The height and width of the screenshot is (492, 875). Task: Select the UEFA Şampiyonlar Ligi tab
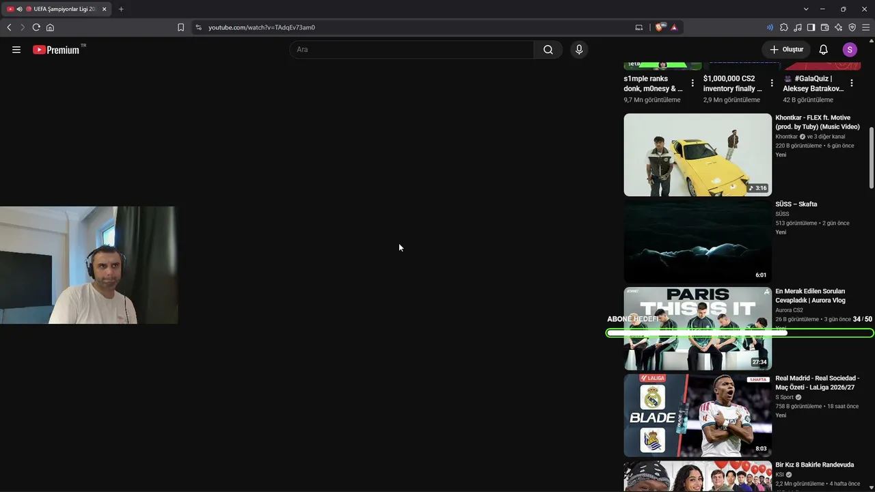coord(57,9)
